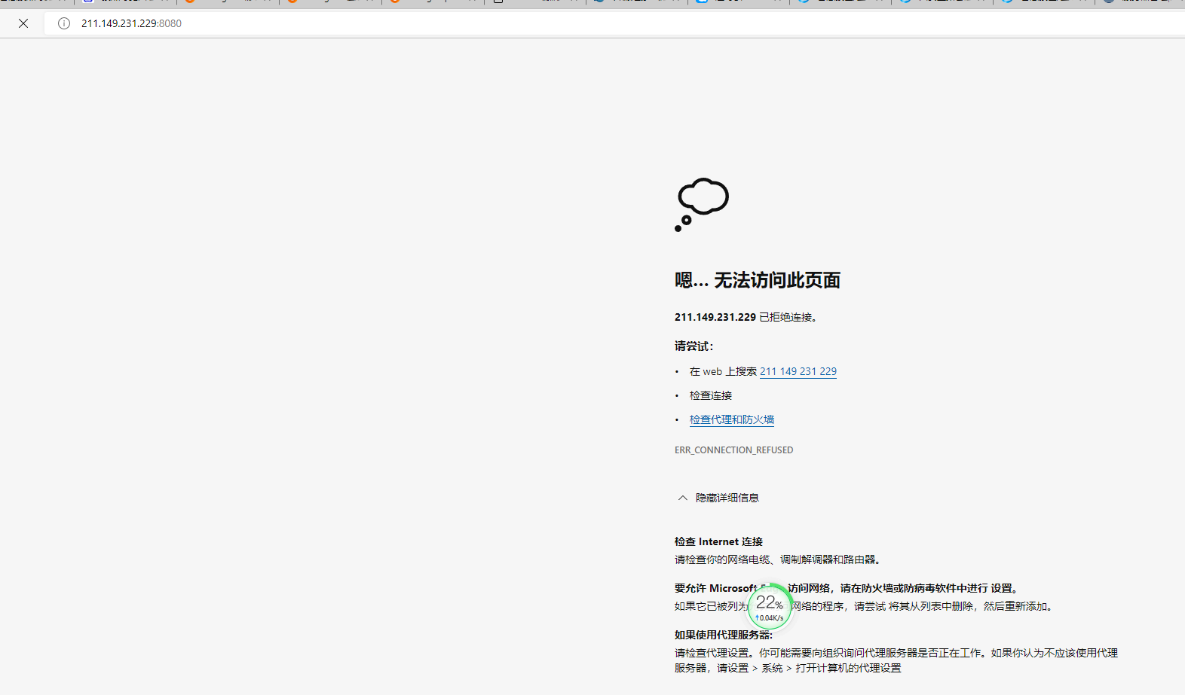The height and width of the screenshot is (695, 1185).
Task: Switch to the rightmost browser tab
Action: tap(1138, 2)
